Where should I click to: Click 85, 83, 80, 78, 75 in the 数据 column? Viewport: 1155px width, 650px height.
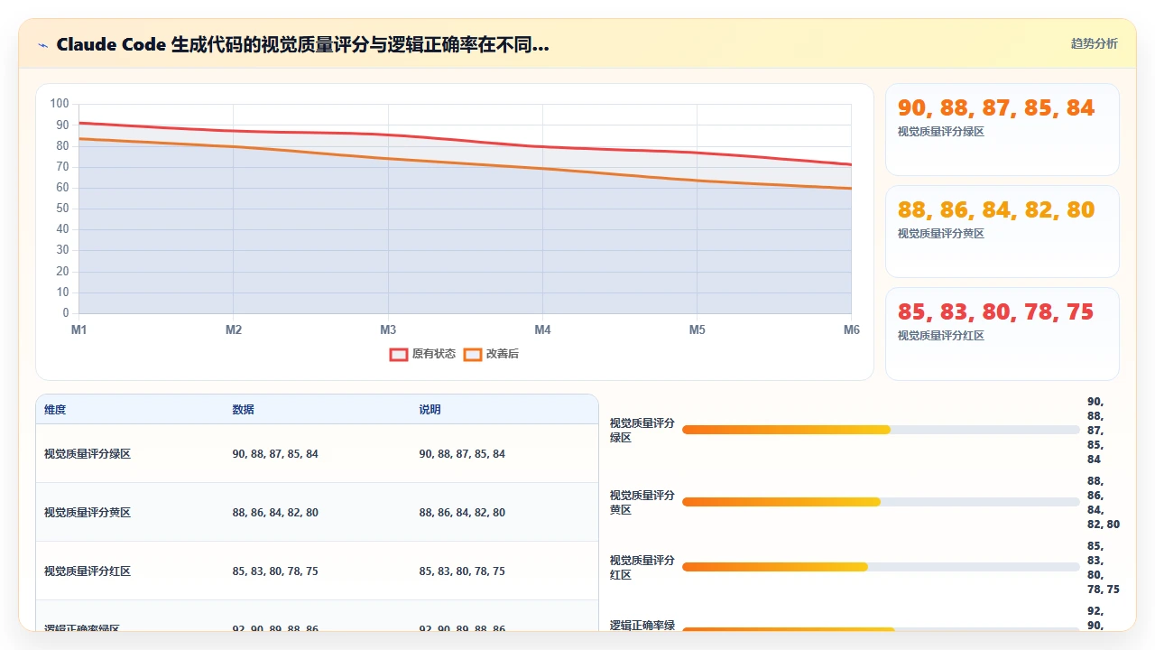pyautogui.click(x=275, y=571)
